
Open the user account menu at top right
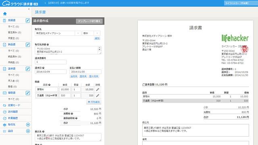point(241,3)
